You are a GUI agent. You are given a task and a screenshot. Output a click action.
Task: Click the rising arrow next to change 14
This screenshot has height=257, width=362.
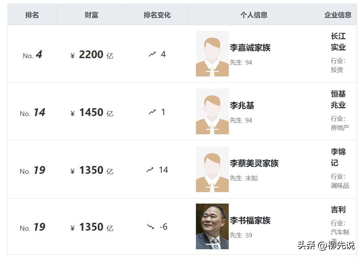(150, 170)
